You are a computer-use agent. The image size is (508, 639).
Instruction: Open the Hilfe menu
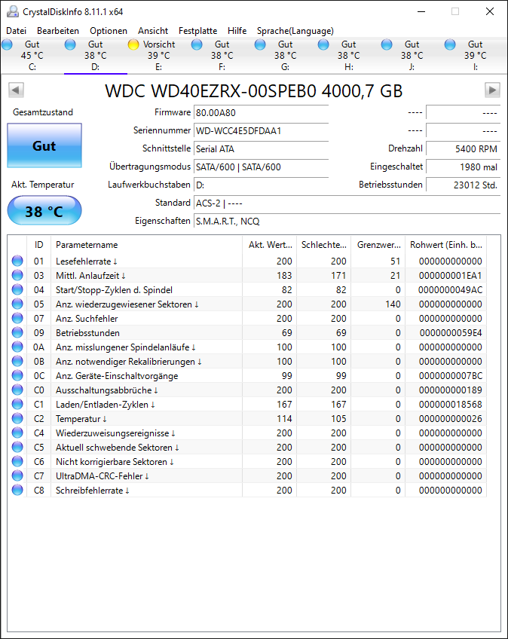click(x=237, y=31)
